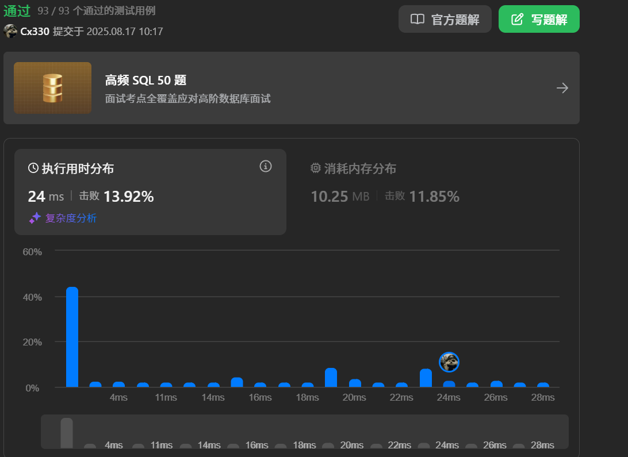628x457 pixels.
Task: Click the info icon in runtime panel
Action: pos(266,166)
